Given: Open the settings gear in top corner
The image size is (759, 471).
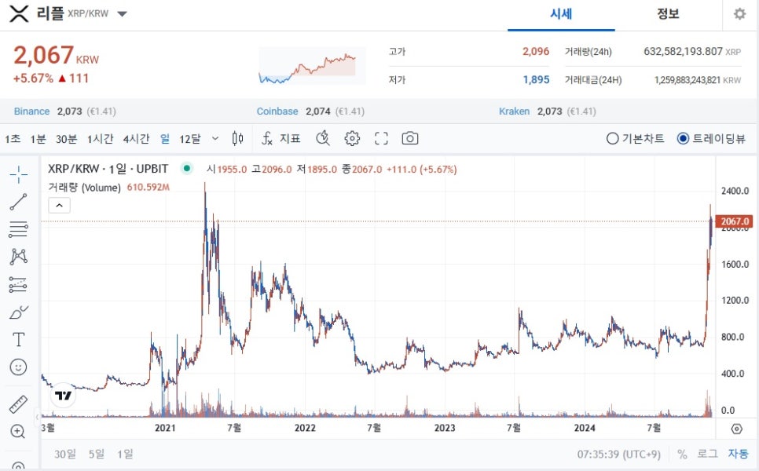Looking at the screenshot, I should click(739, 14).
